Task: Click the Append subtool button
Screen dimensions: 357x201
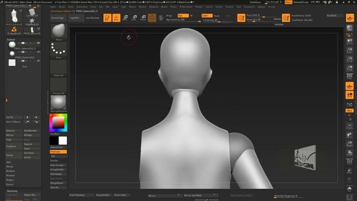Action: coord(32,144)
